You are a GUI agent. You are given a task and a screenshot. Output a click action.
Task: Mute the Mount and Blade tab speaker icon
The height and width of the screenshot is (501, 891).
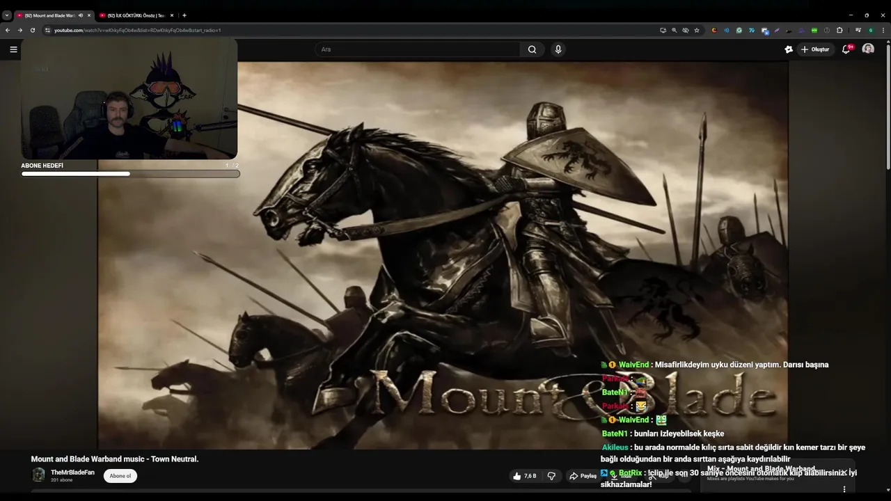[x=81, y=15]
